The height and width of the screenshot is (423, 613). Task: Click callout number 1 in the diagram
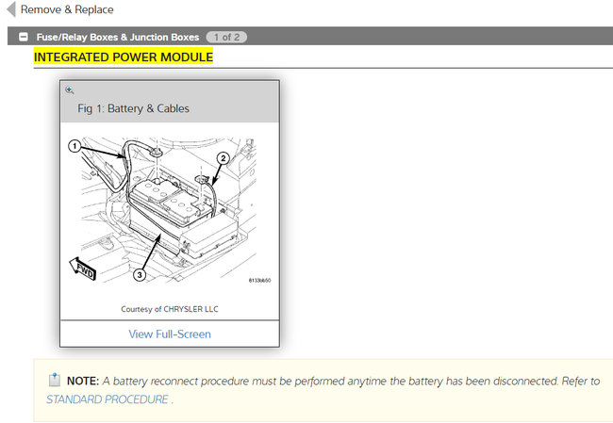(75, 146)
